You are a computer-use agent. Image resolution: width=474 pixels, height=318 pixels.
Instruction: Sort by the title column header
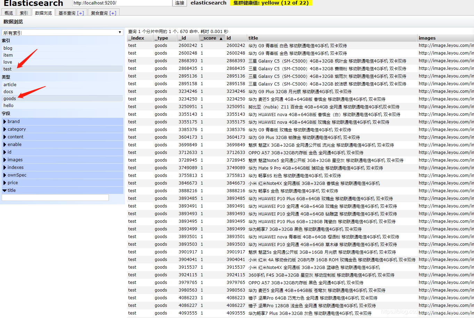(332, 38)
